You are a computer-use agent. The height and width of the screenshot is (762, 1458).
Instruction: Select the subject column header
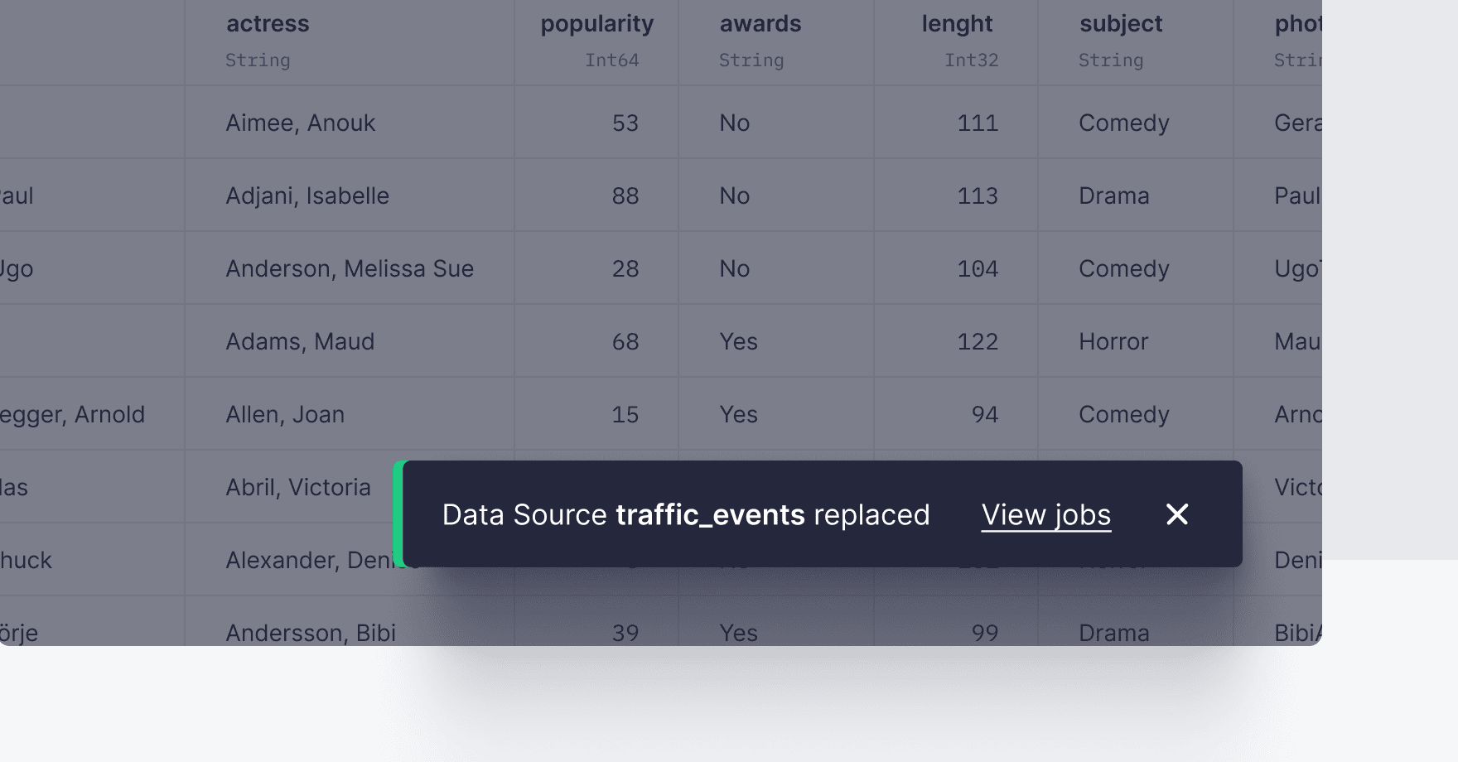click(1120, 24)
